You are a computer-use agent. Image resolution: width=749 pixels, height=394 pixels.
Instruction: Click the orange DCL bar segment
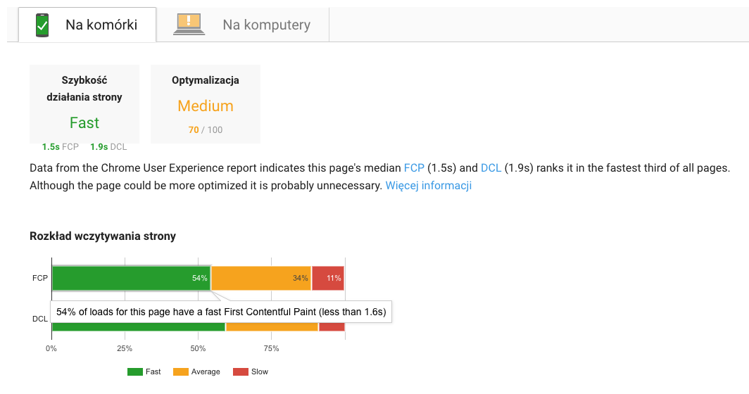[x=272, y=327]
